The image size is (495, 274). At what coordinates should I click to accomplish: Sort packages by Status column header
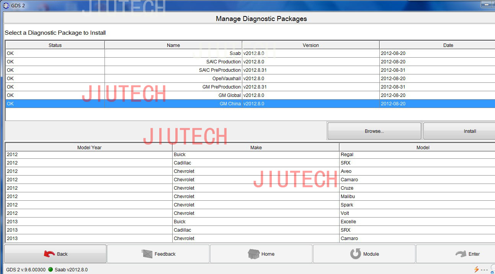tap(55, 45)
